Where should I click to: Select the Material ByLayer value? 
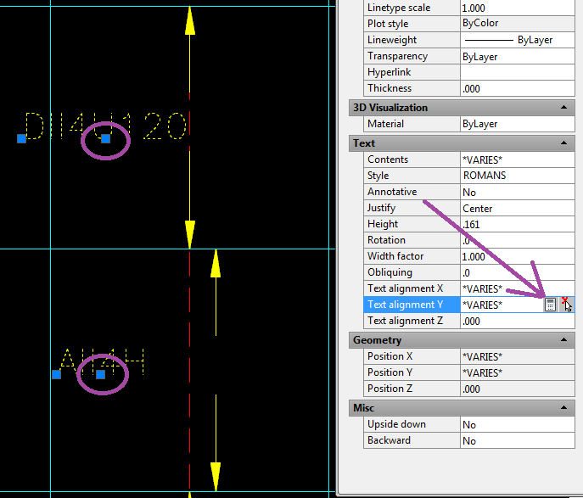pyautogui.click(x=516, y=124)
